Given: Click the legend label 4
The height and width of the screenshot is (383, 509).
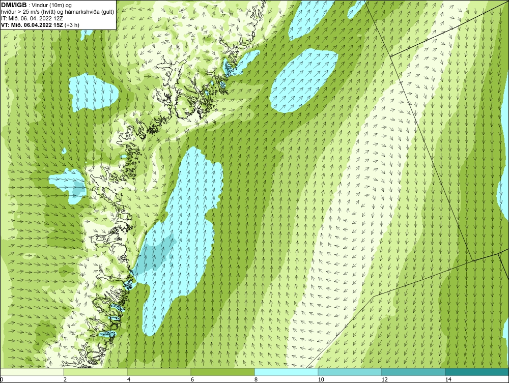Looking at the screenshot, I should point(129,379).
